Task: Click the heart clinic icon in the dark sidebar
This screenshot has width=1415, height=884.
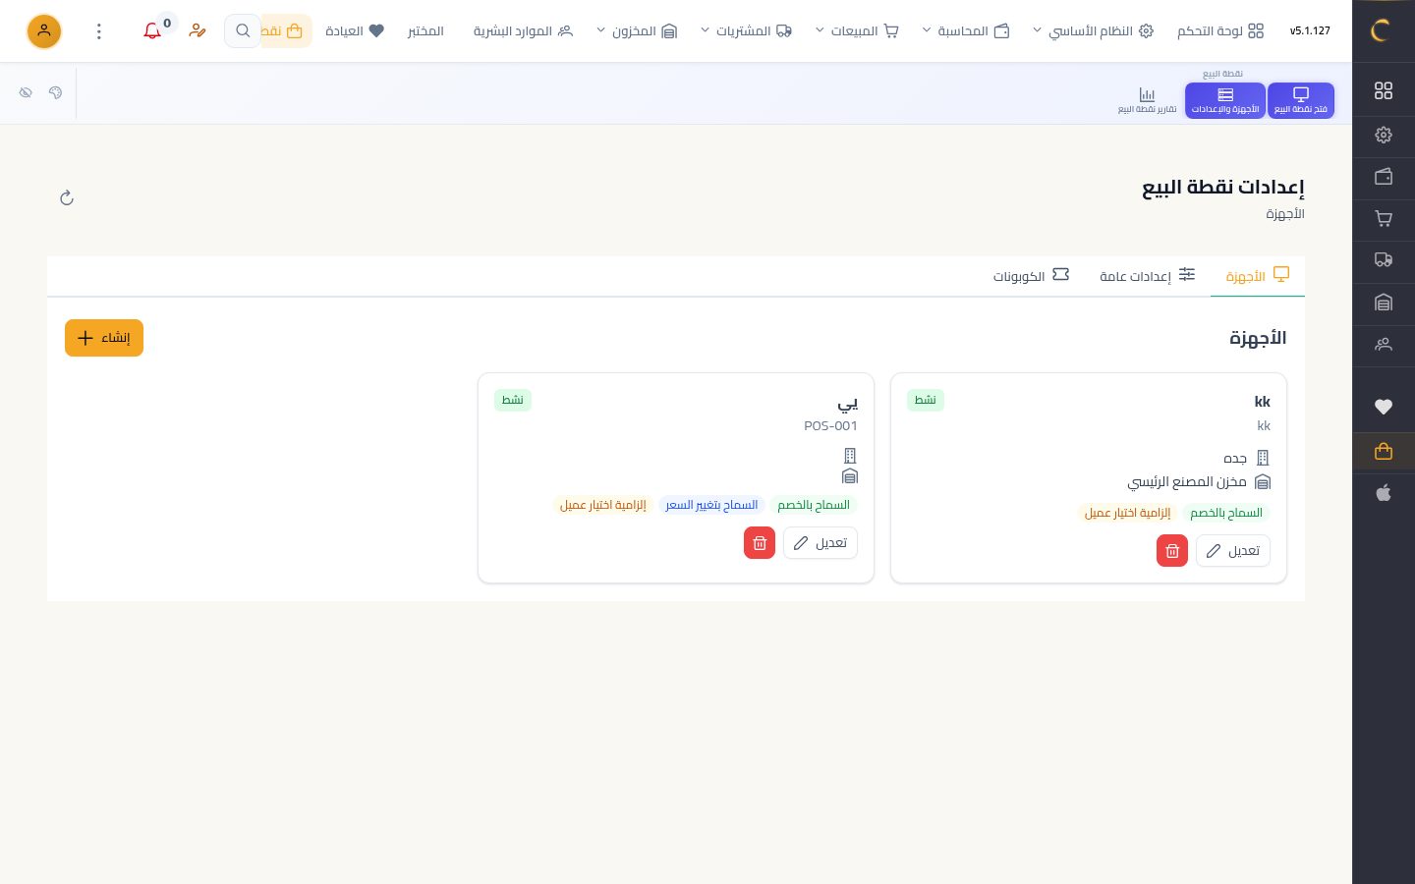Action: (1384, 407)
